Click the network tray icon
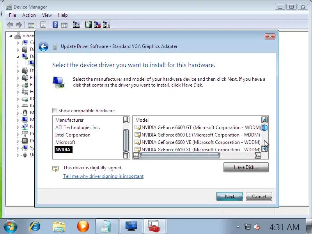Image resolution: width=312 pixels, height=234 pixels. [248, 227]
